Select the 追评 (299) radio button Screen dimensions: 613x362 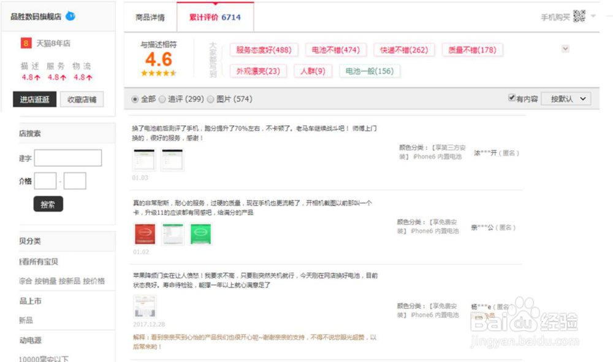coord(162,99)
